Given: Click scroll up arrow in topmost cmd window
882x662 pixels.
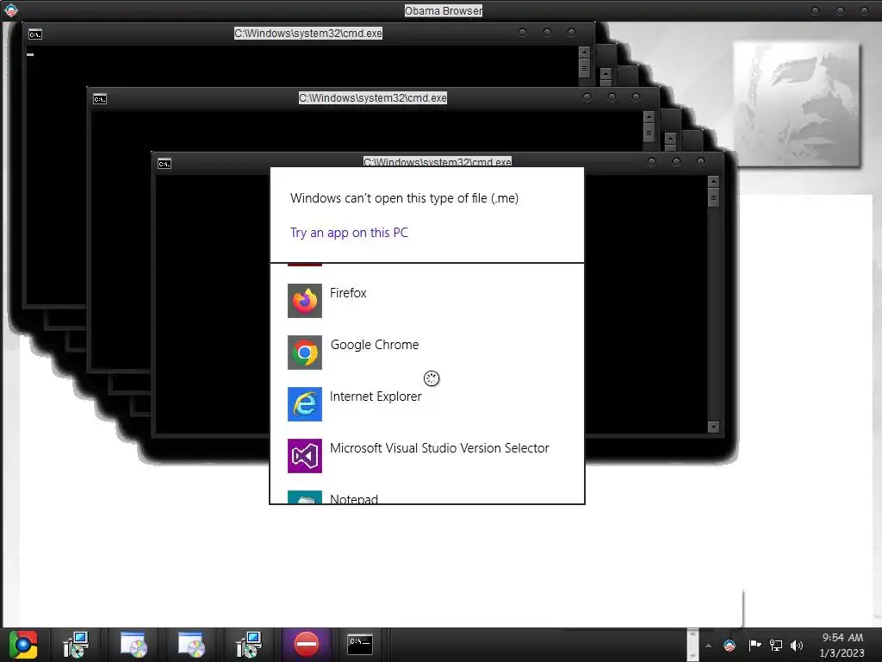Looking at the screenshot, I should [x=585, y=52].
